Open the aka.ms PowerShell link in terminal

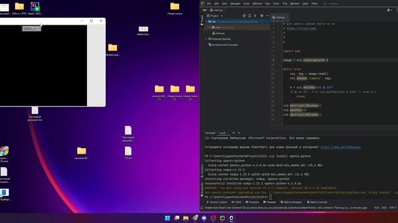(x=340, y=147)
